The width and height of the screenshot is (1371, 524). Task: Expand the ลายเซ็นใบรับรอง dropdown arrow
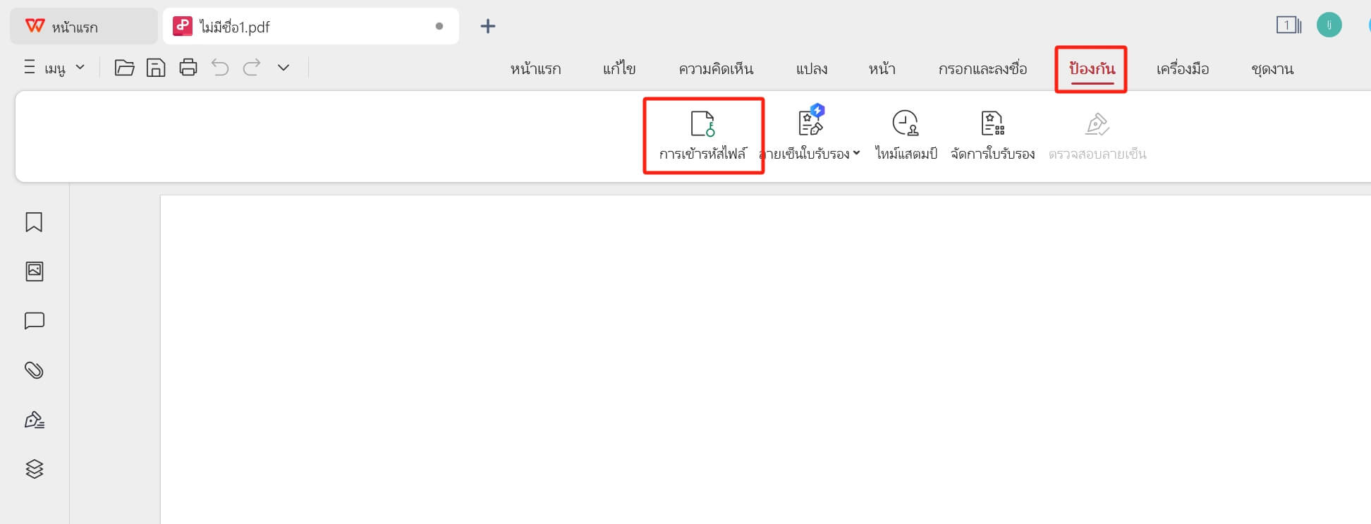[856, 153]
